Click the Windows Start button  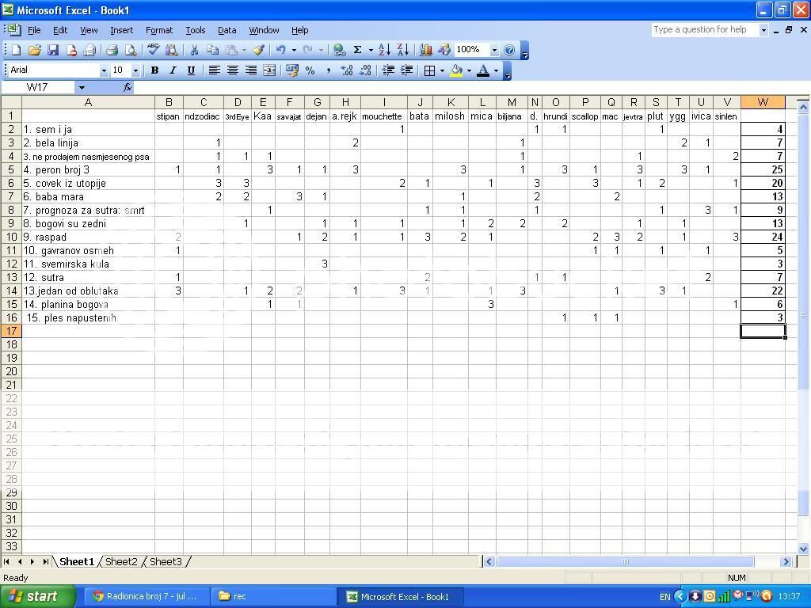point(37,596)
